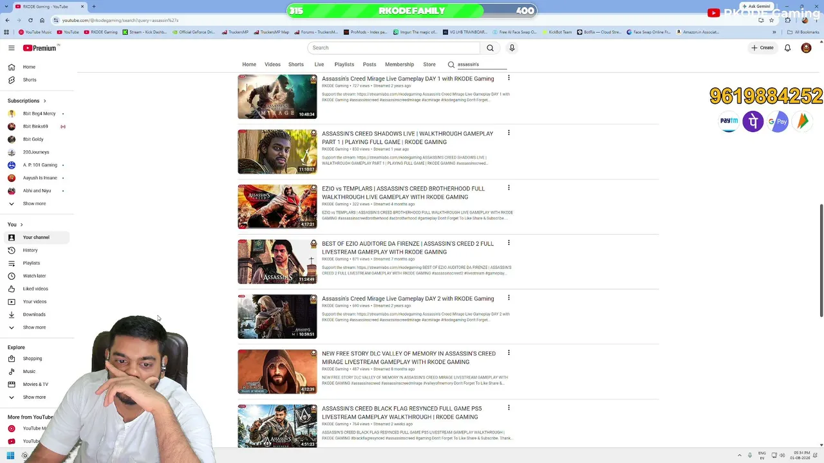Open Liked videos list

click(x=35, y=289)
